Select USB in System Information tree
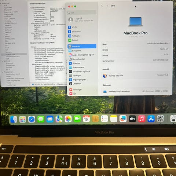The height and width of the screenshot is (176, 176). tap(7, 59)
